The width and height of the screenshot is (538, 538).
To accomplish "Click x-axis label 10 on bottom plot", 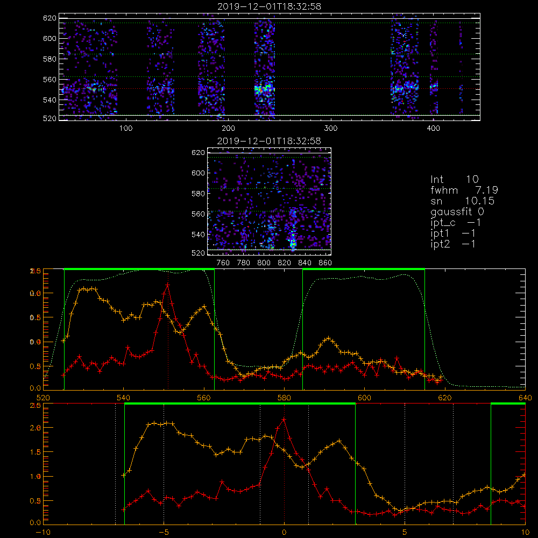I will pos(525,532).
